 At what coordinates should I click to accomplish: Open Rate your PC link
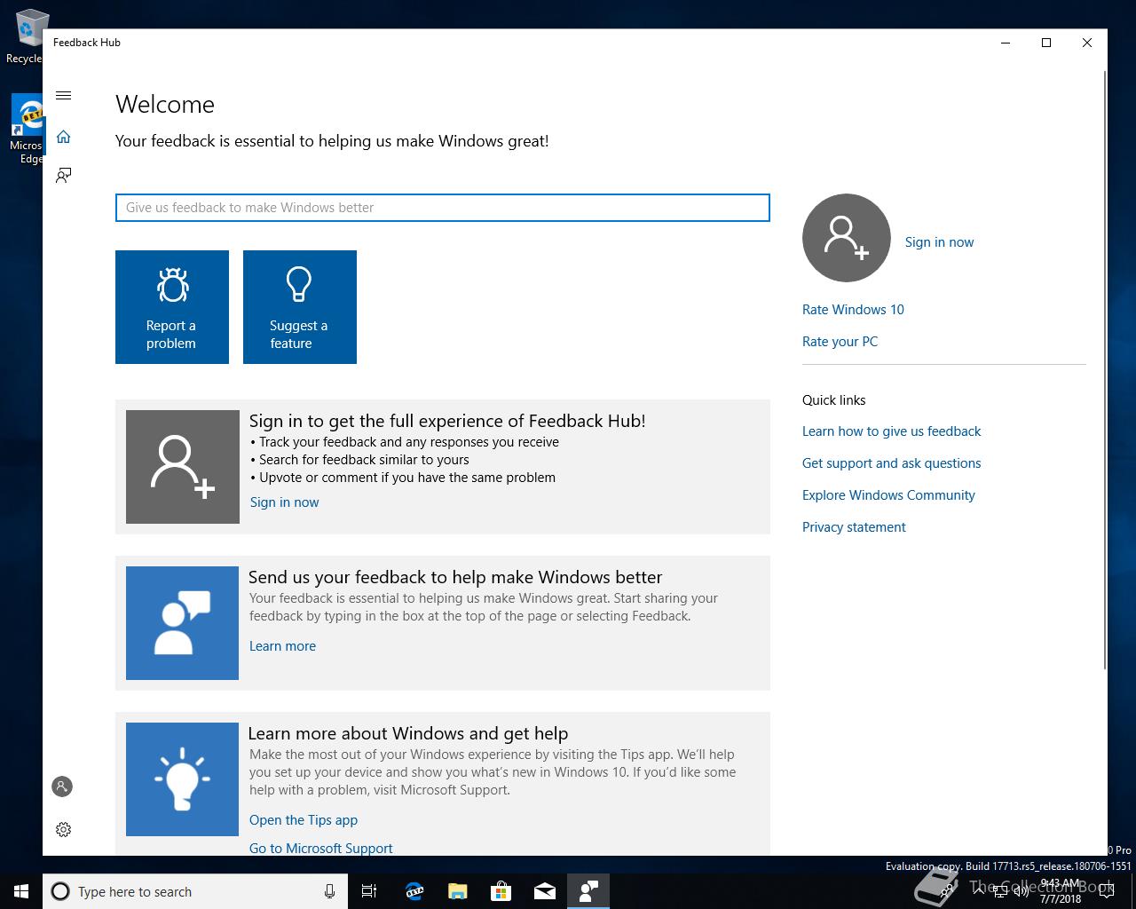[840, 342]
